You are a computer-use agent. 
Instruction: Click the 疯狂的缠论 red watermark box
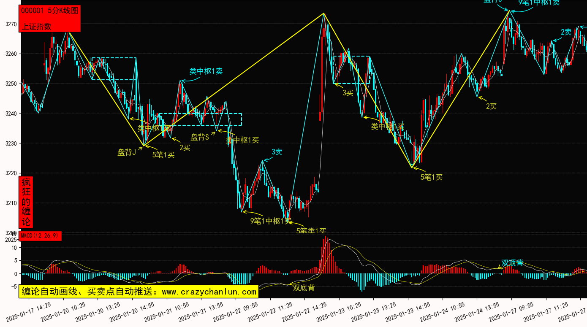coord(26,203)
